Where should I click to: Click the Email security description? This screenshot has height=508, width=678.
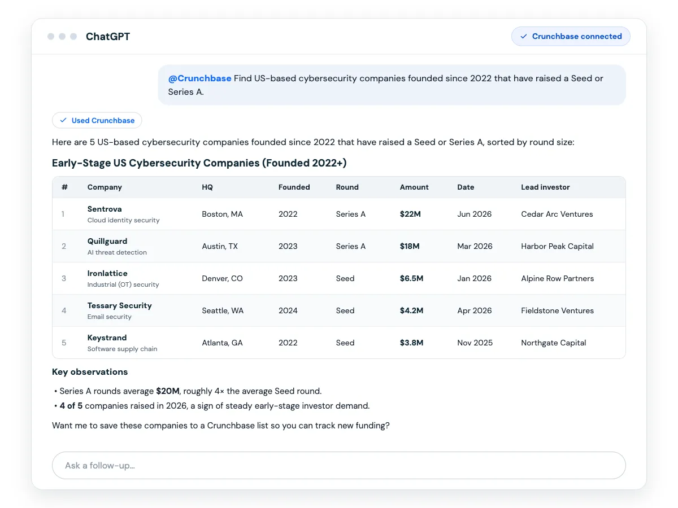[x=109, y=317]
